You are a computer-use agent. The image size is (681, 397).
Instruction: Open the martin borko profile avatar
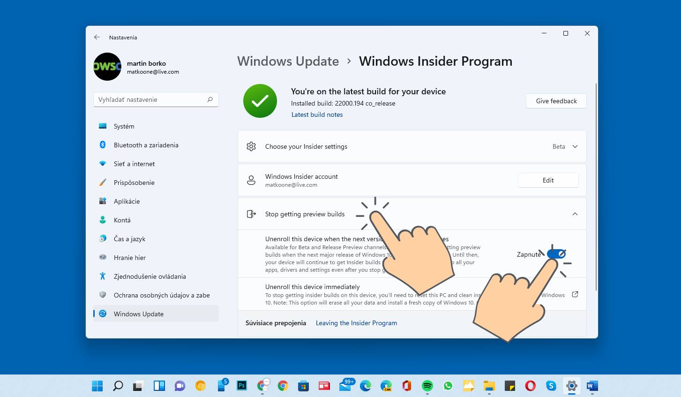pos(107,67)
